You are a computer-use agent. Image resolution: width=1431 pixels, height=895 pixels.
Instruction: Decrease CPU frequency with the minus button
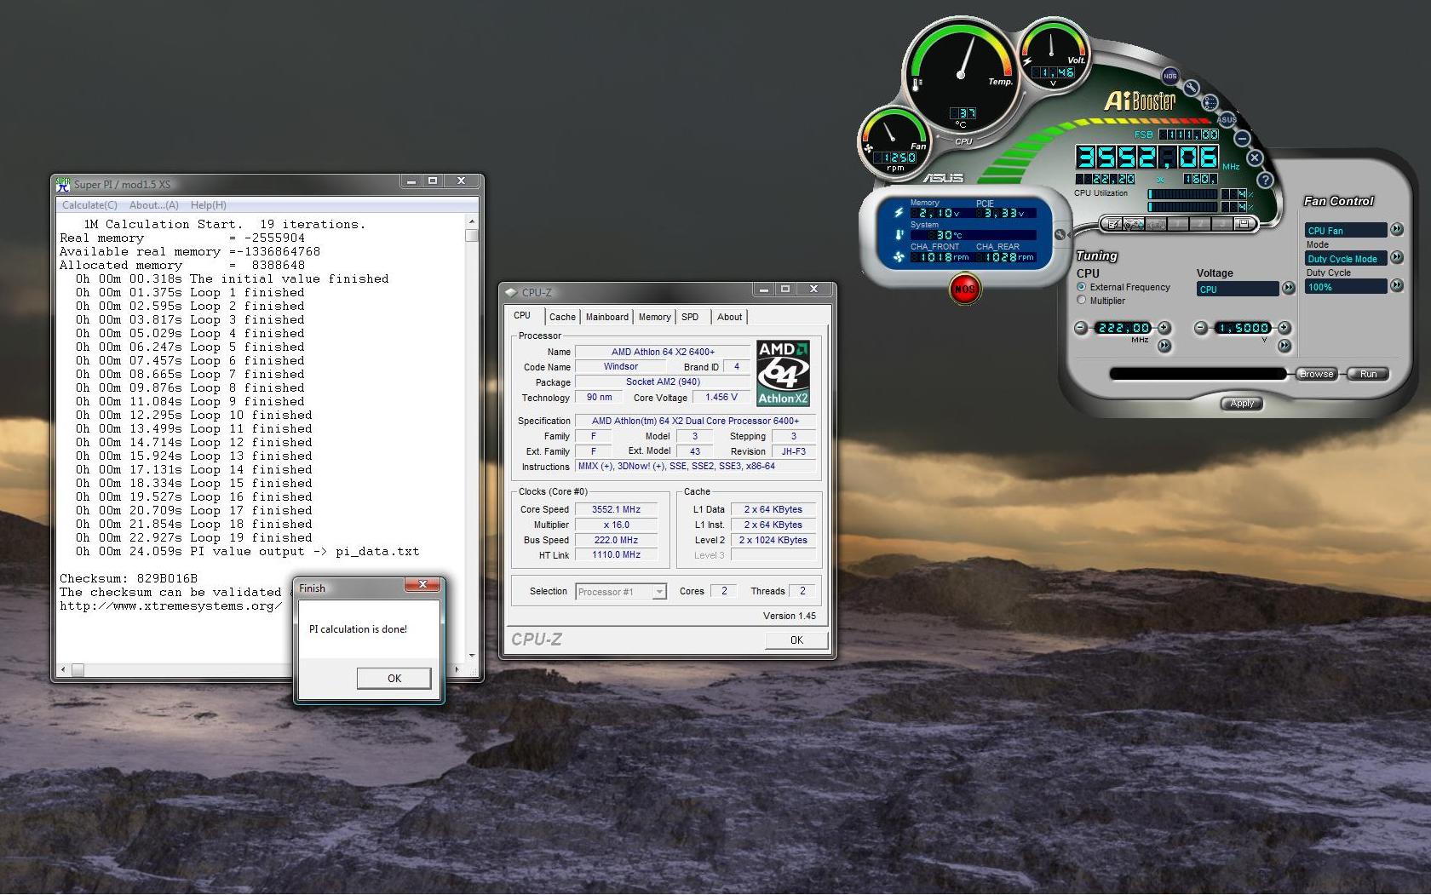pos(1081,328)
